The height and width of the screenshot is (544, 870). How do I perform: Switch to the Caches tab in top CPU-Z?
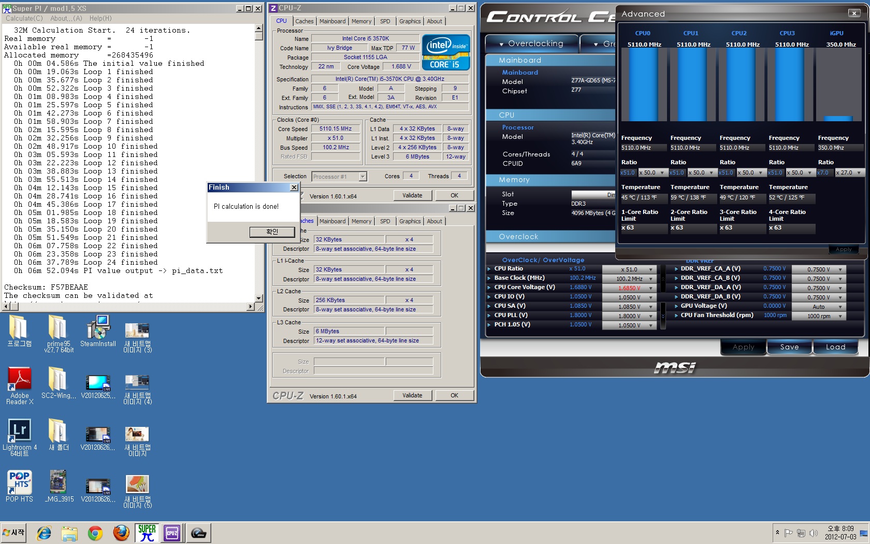click(304, 21)
